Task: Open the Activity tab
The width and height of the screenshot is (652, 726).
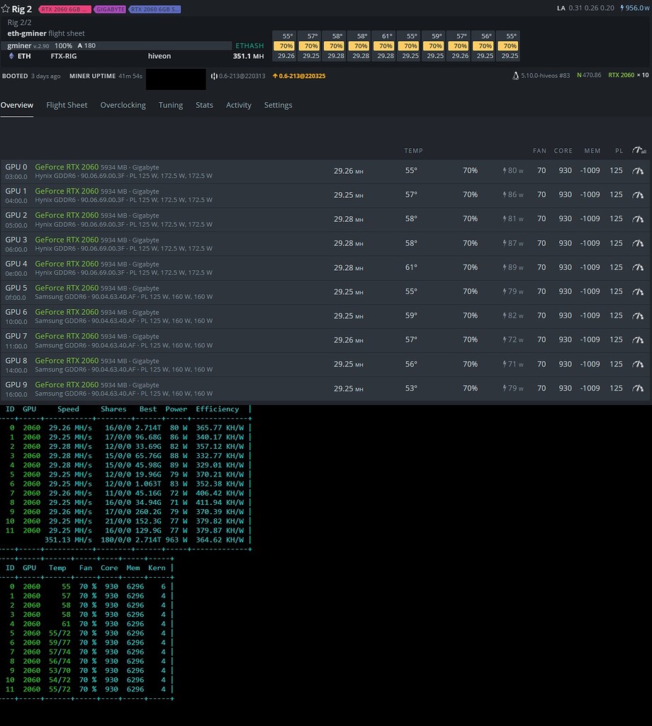Action: pyautogui.click(x=239, y=105)
